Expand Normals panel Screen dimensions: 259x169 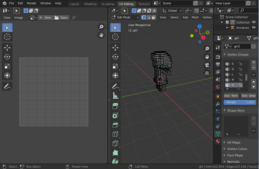click(233, 161)
